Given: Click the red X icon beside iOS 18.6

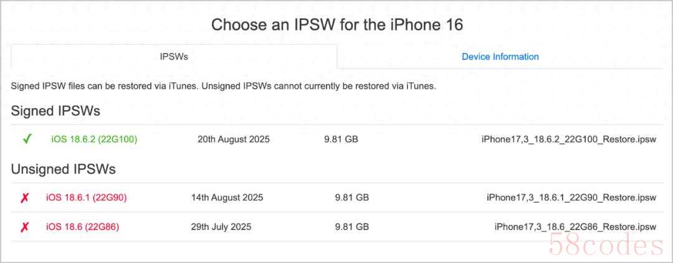Looking at the screenshot, I should [x=24, y=227].
